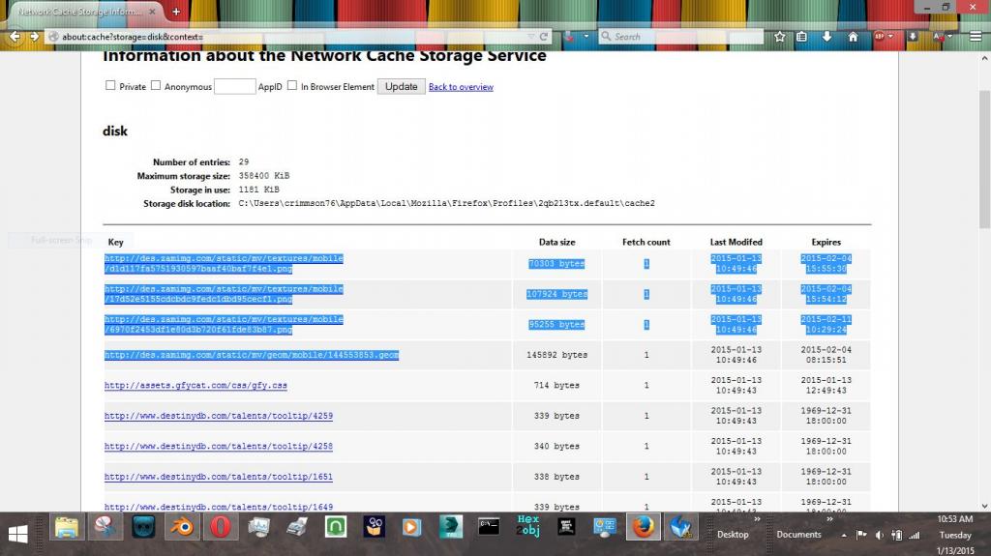Click the AppID input field

tap(234, 87)
